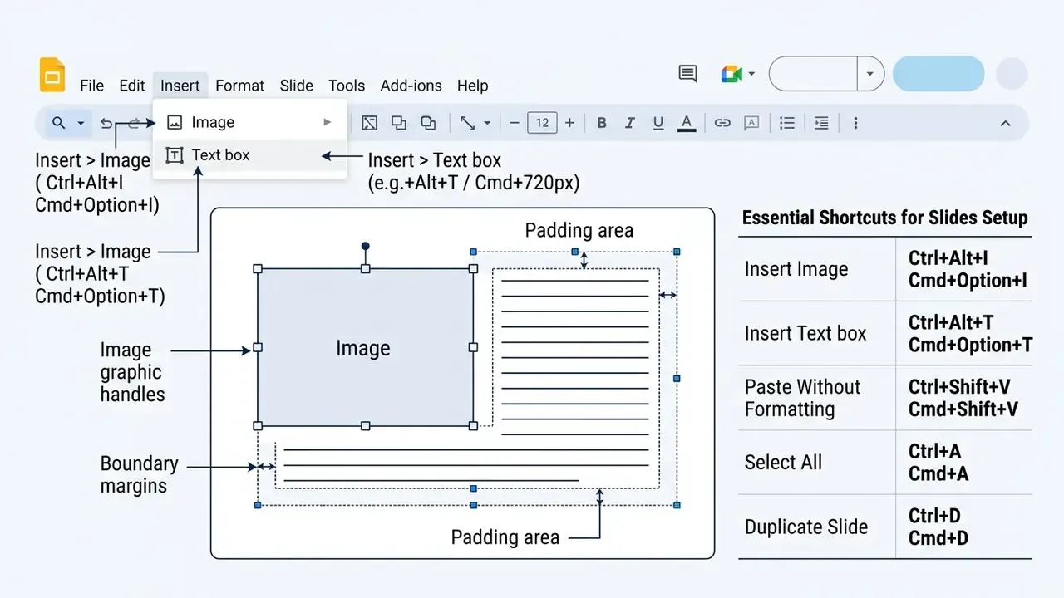Open the dropdown arrow on the outlined pill button

(x=870, y=74)
